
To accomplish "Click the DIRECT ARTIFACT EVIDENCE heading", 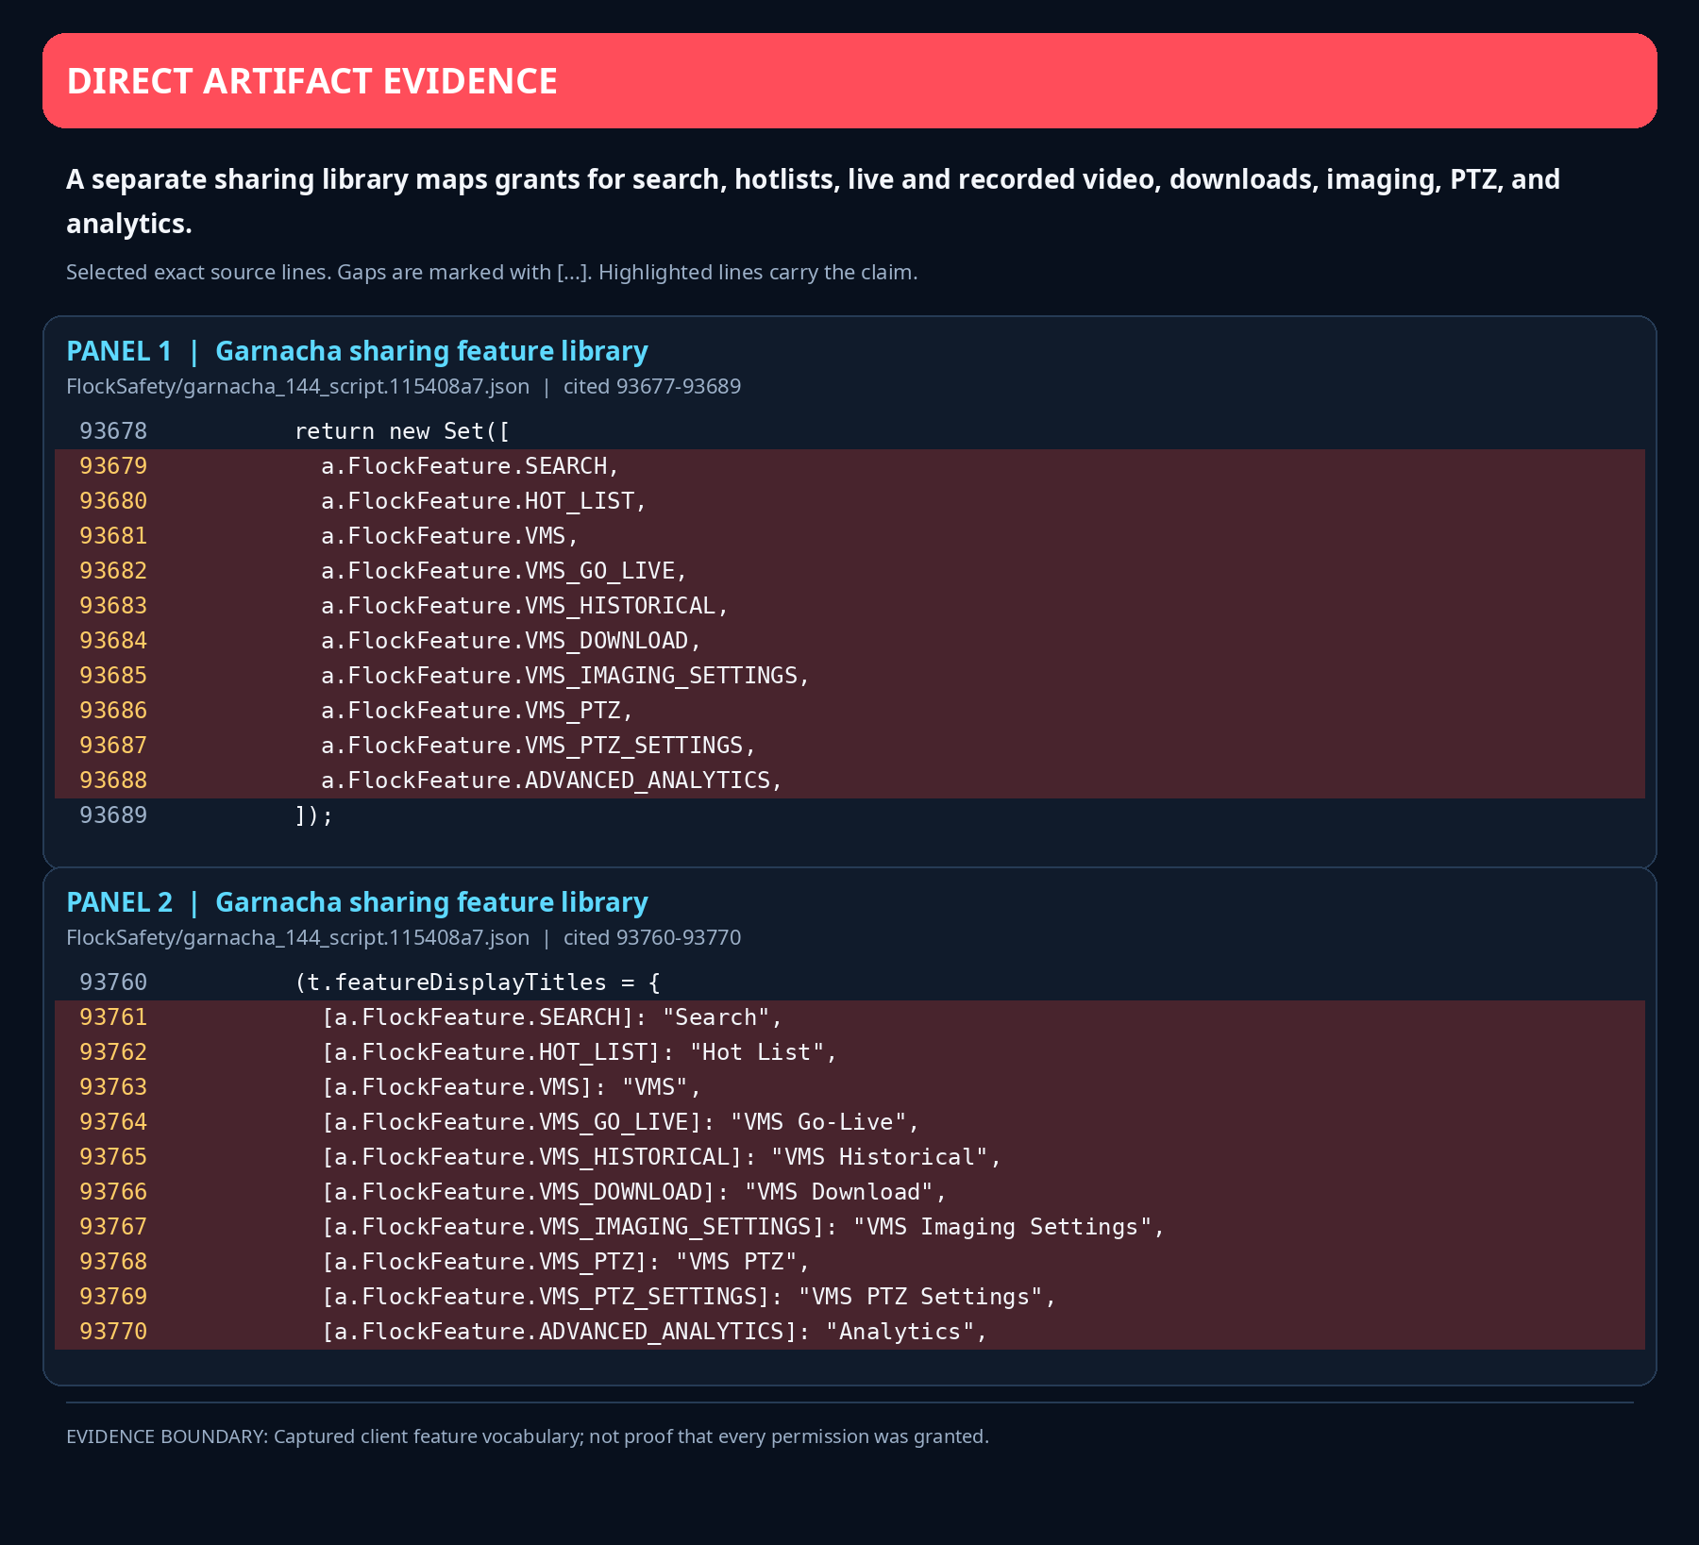I will [x=311, y=81].
